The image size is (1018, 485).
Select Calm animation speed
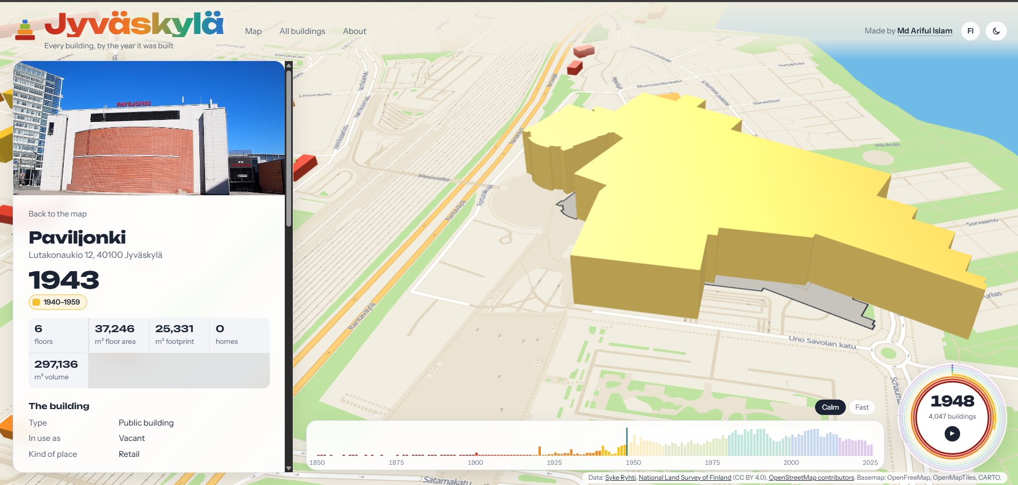(830, 407)
